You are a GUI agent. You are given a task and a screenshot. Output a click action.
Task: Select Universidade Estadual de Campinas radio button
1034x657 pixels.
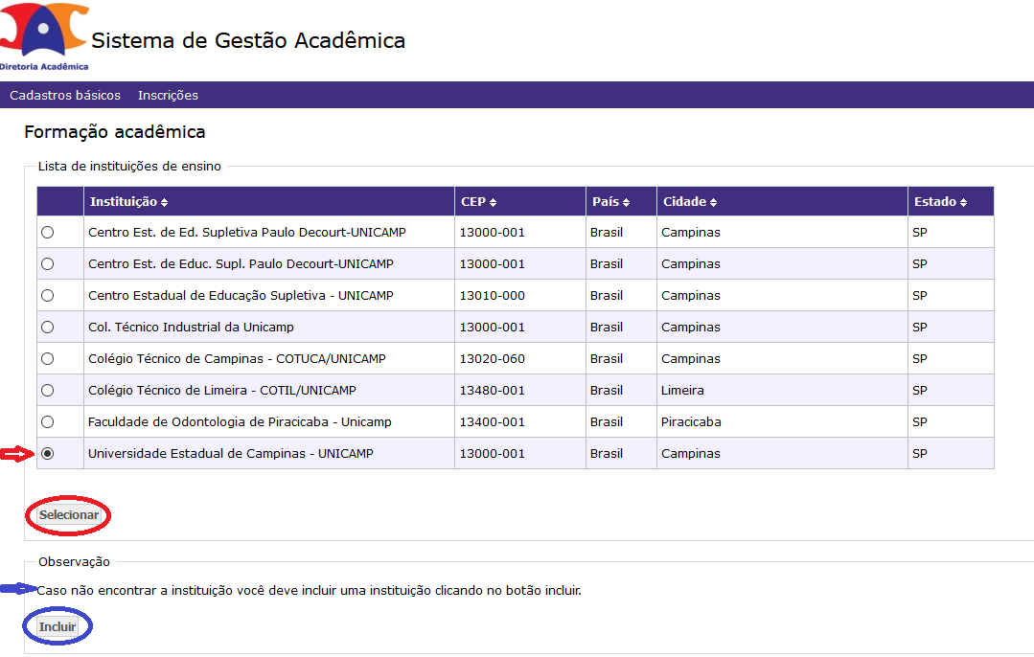pyautogui.click(x=48, y=454)
